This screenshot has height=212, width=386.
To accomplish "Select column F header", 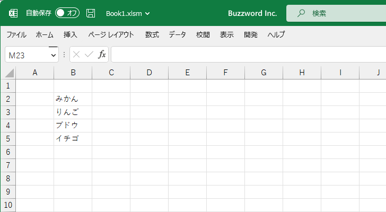I will [225, 73].
